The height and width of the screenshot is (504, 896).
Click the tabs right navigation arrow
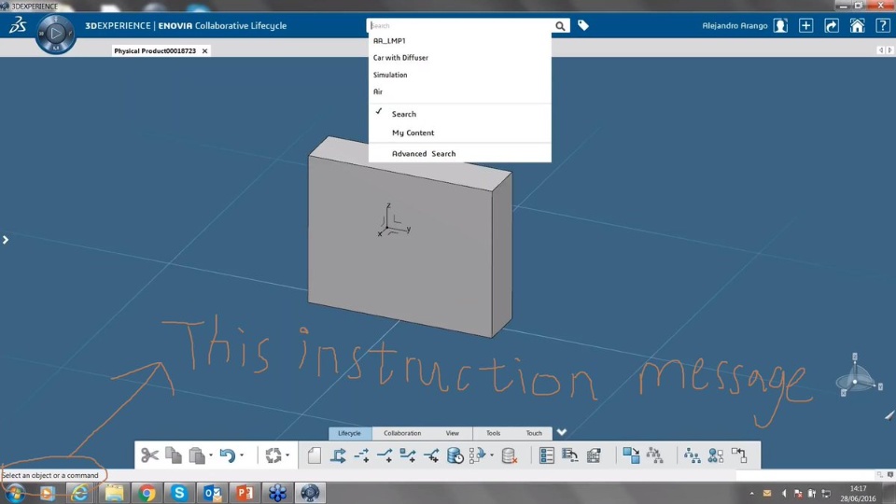tap(889, 50)
